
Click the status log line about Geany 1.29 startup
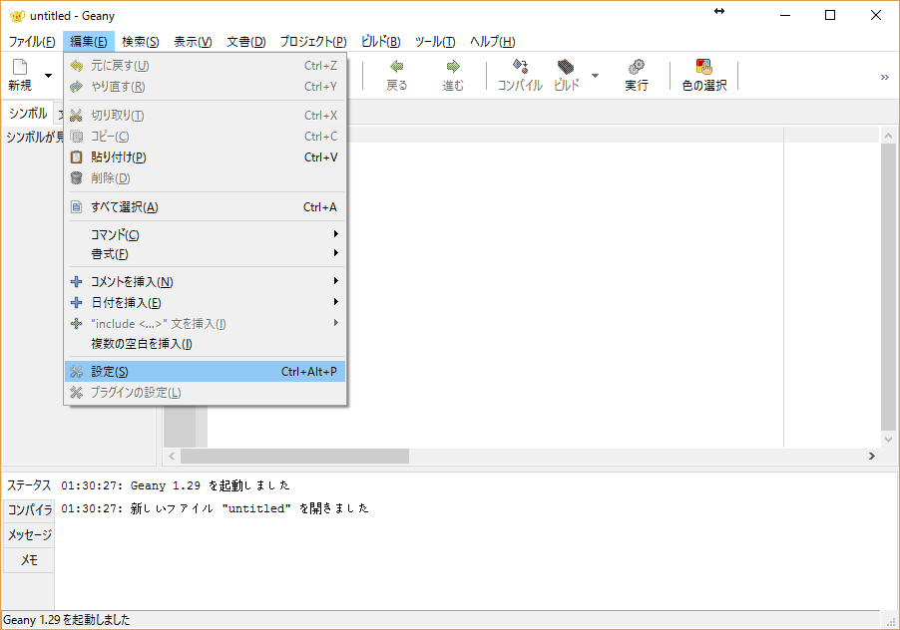click(176, 485)
